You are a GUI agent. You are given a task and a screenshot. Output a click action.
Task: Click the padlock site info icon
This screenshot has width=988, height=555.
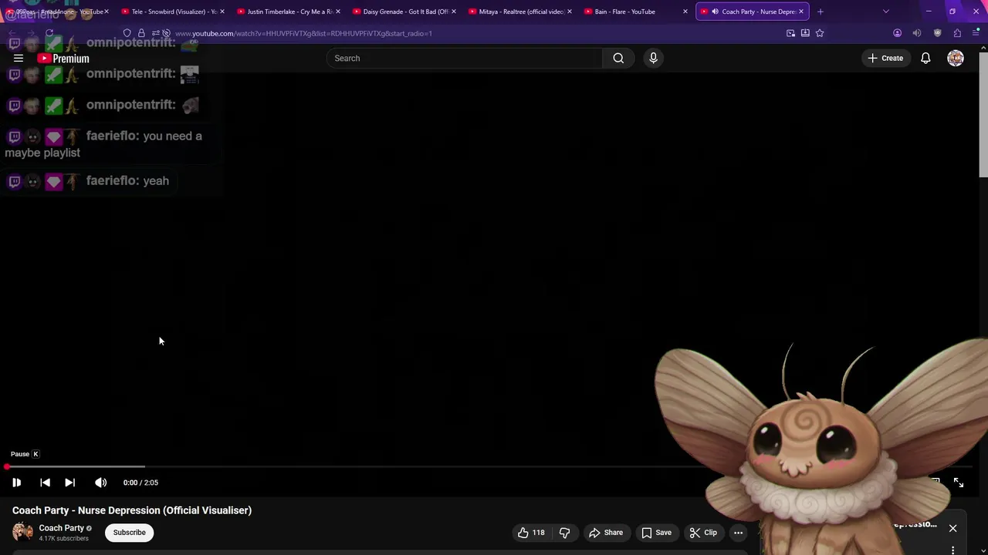[141, 33]
